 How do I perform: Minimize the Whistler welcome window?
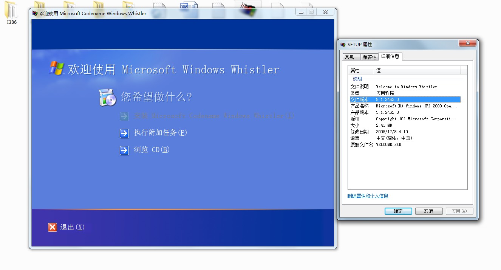(x=301, y=12)
